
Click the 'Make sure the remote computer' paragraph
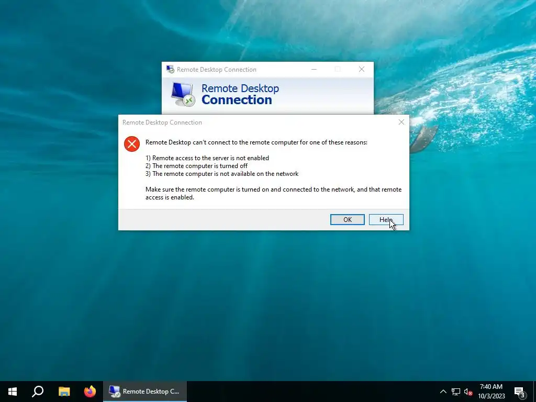273,193
